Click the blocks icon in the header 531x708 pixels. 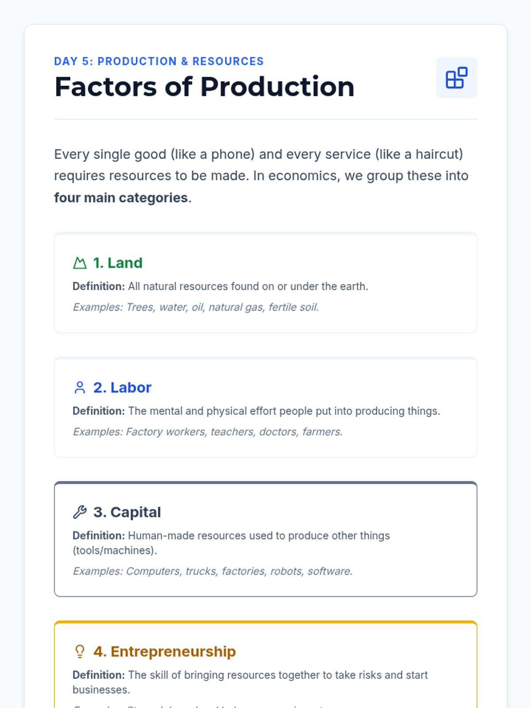click(x=456, y=78)
